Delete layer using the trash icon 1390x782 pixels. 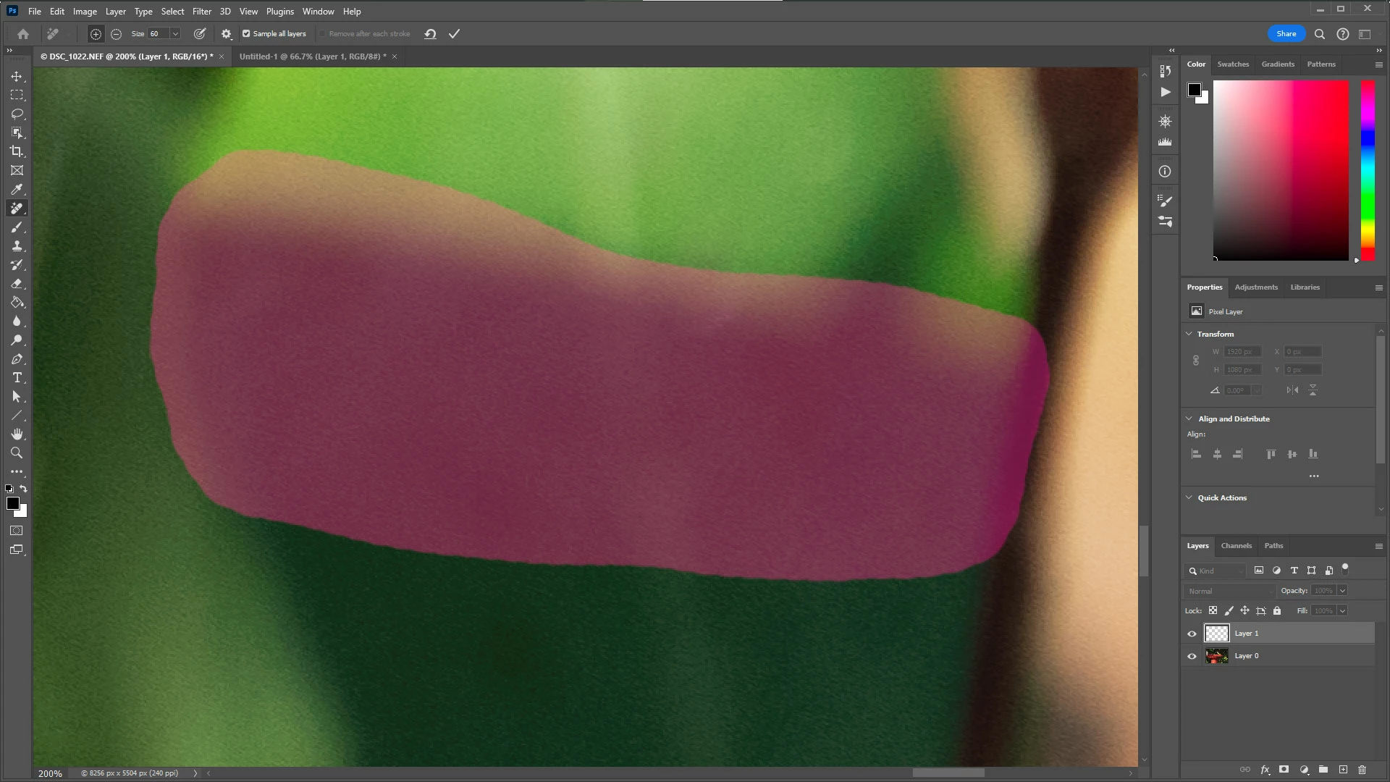click(x=1362, y=770)
